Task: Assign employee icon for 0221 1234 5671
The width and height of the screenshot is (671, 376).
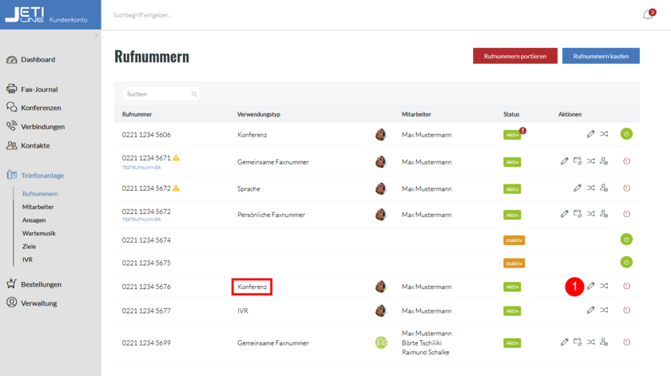Action: pyautogui.click(x=604, y=161)
